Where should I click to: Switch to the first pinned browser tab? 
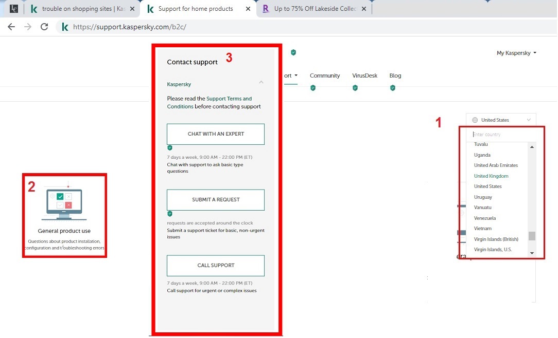coord(14,9)
